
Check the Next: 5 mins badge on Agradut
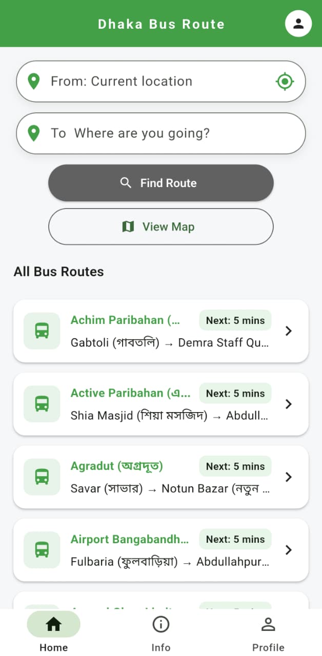(x=235, y=466)
